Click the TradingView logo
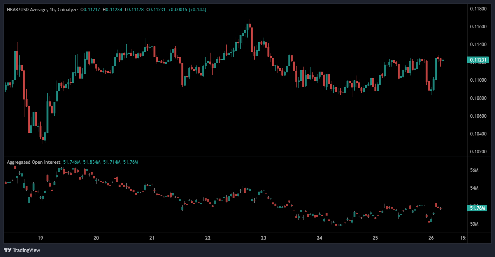The image size is (495, 257). point(22,250)
